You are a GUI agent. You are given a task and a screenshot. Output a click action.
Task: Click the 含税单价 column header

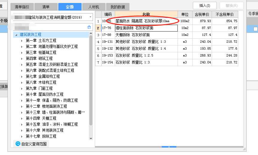(x=202, y=14)
